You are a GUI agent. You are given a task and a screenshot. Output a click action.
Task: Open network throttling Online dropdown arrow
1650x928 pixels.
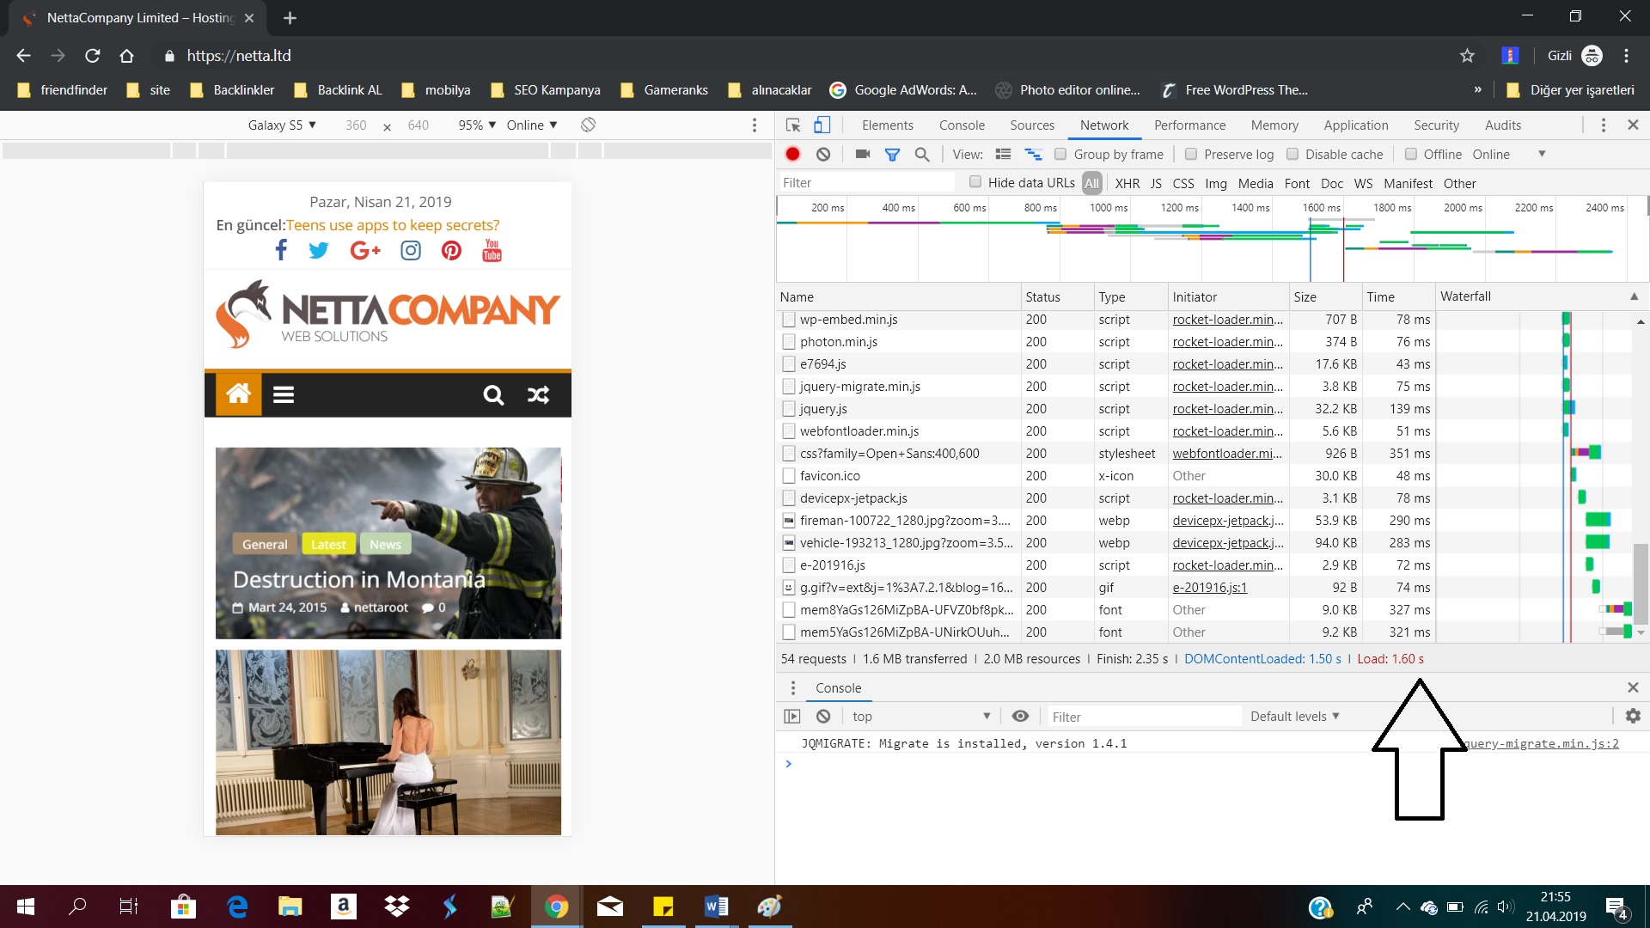pos(1542,155)
